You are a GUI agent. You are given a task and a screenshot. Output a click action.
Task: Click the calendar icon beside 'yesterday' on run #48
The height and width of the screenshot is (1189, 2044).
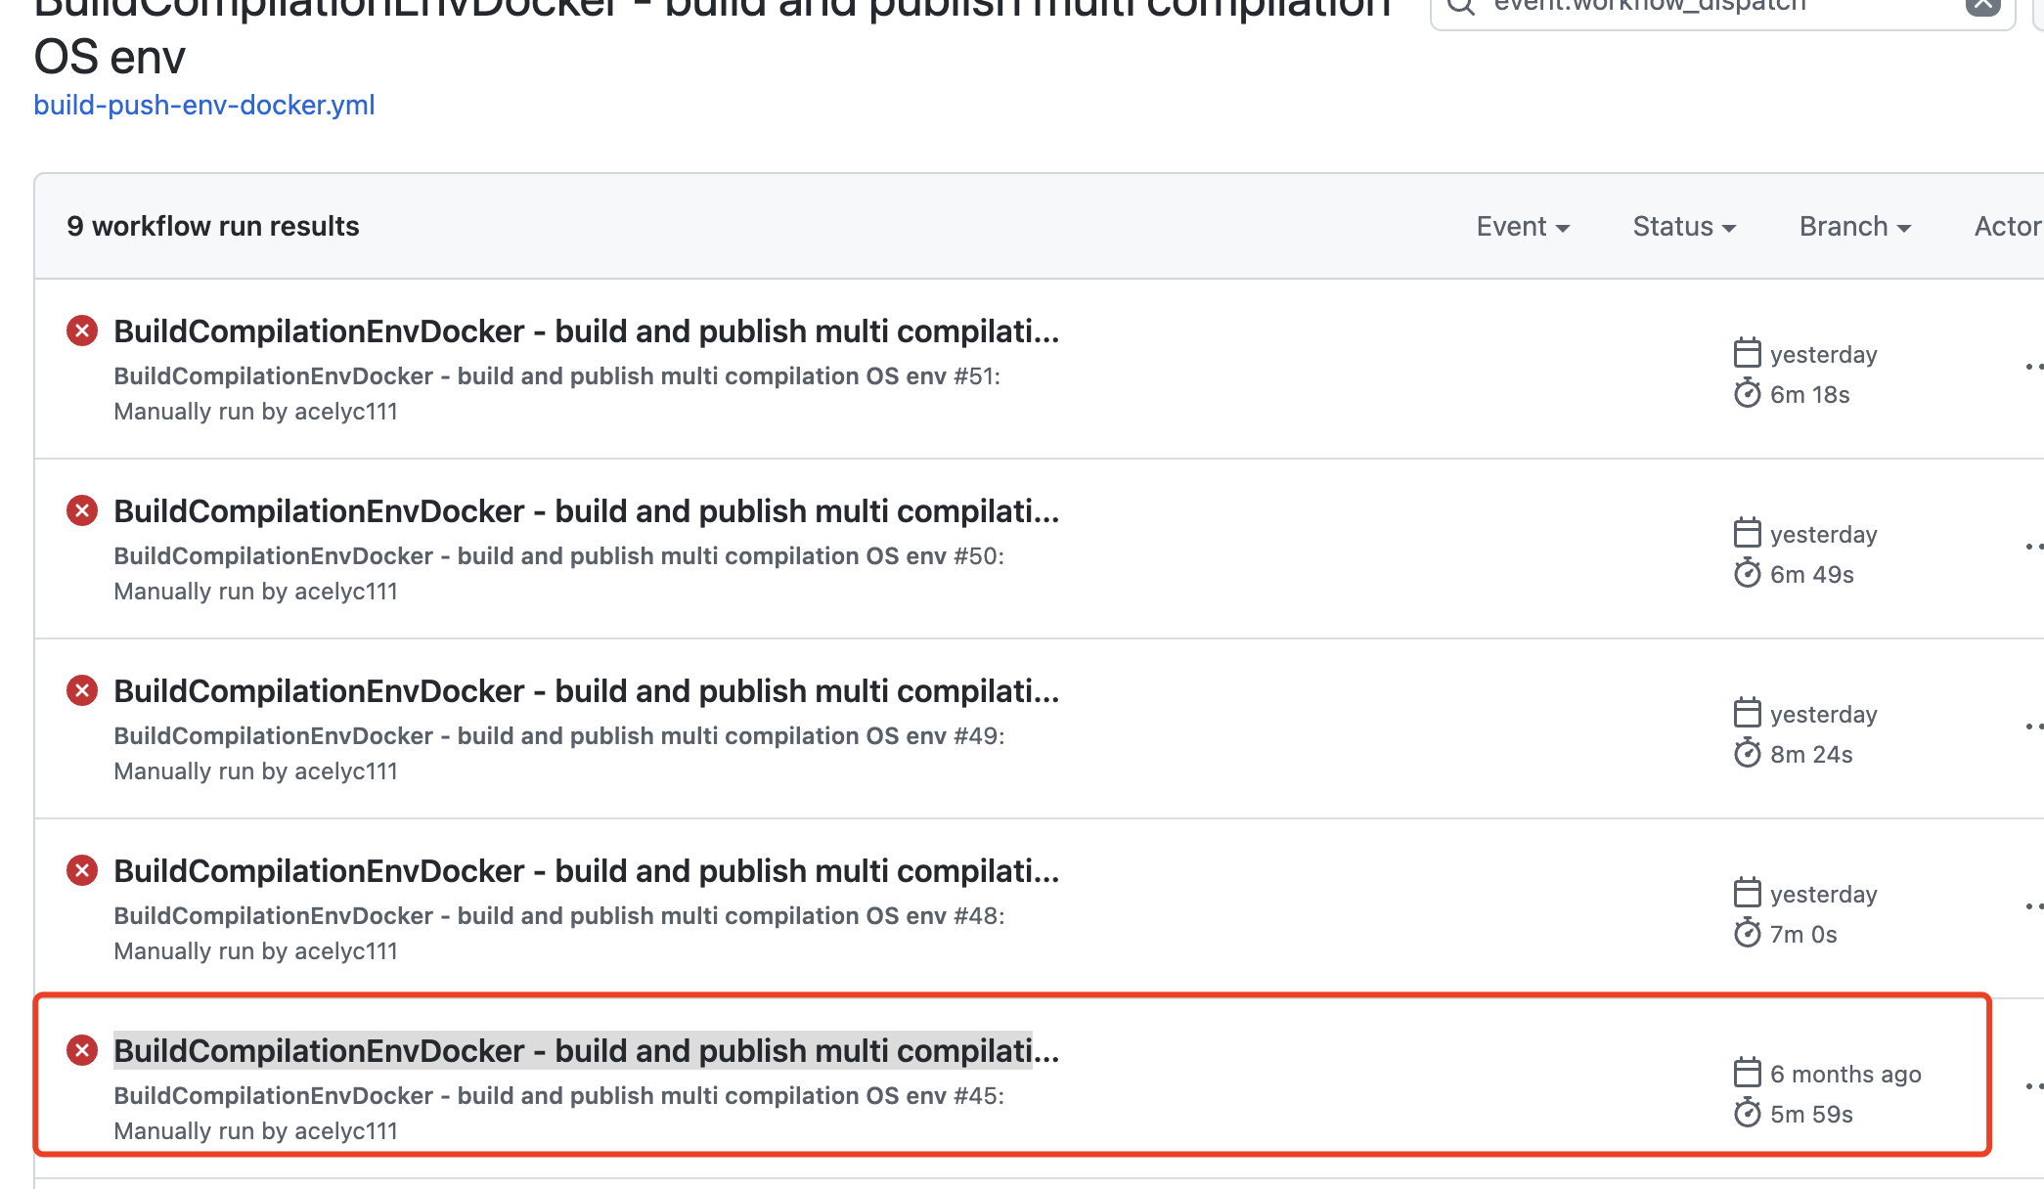pos(1748,893)
